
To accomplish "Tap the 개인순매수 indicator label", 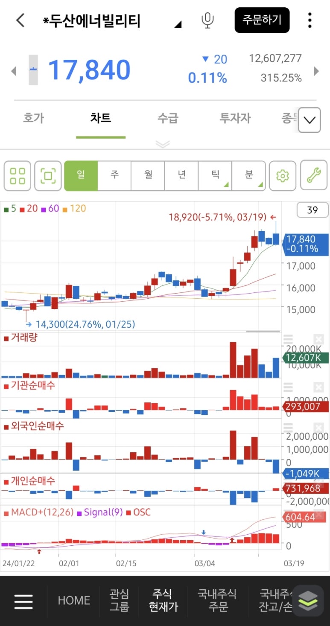I will pyautogui.click(x=29, y=481).
